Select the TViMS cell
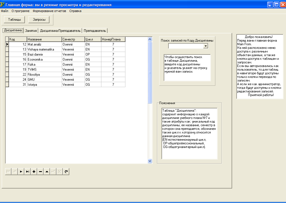The width and height of the screenshot is (286, 203). [x=44, y=69]
